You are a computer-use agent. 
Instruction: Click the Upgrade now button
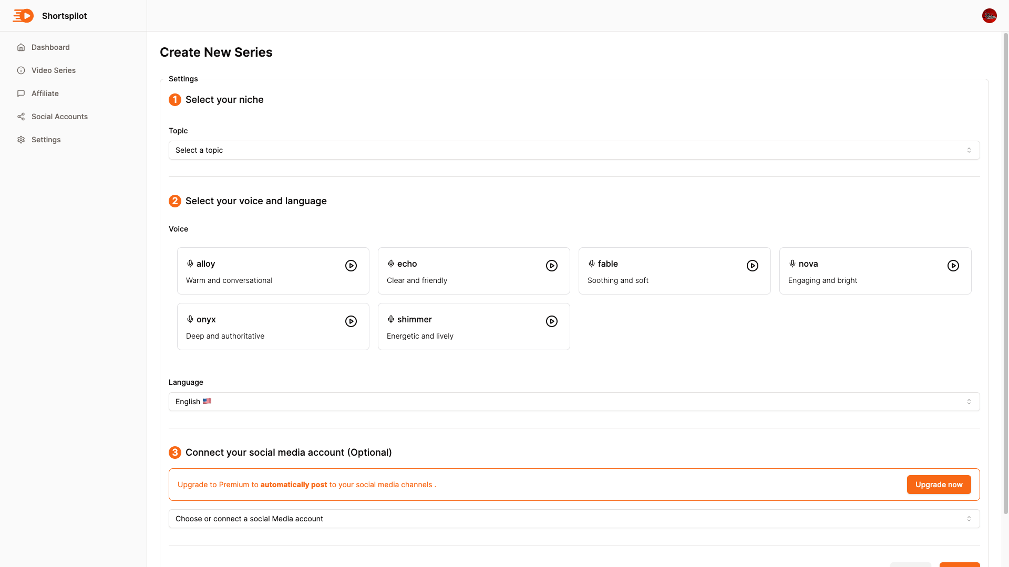tap(939, 485)
